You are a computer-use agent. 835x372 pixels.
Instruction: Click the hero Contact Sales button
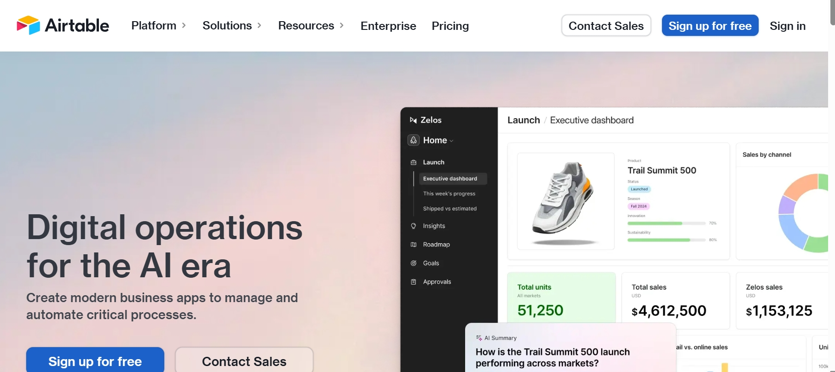pos(244,361)
